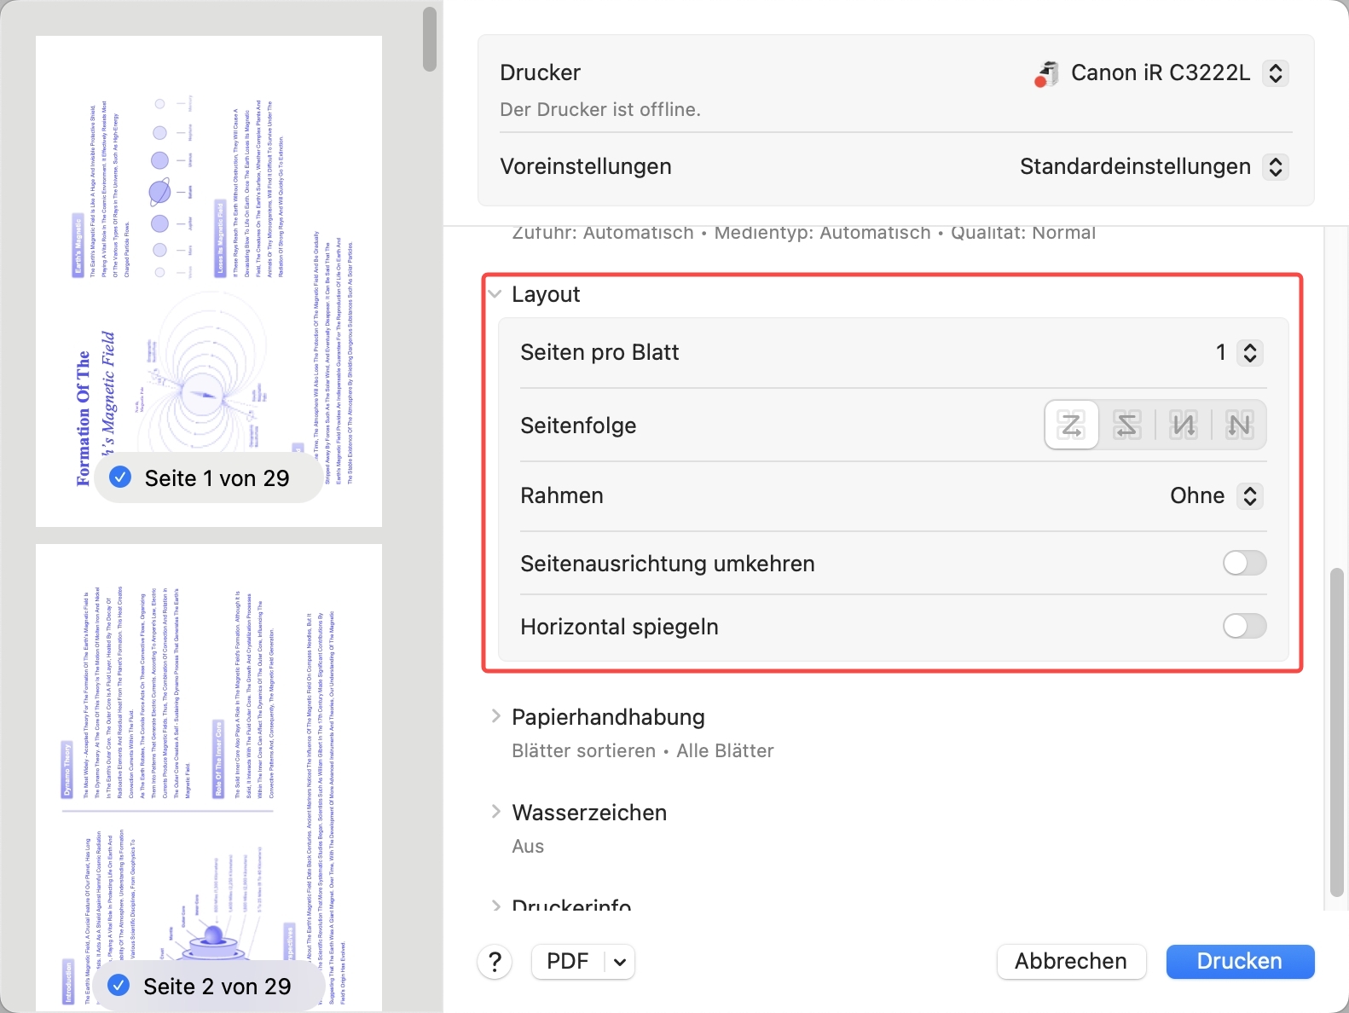Screen dimensions: 1349x1013
Task: Expand the Papierhandhabung section
Action: [495, 717]
